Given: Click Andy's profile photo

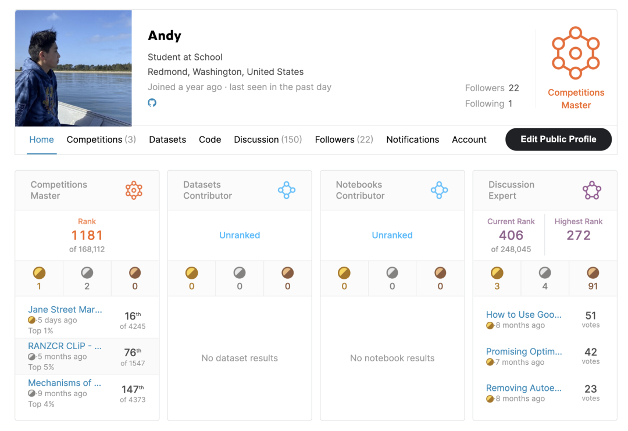Looking at the screenshot, I should (73, 68).
